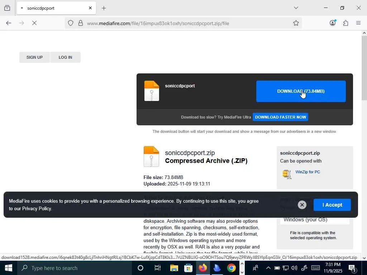Open a new tab with plus button
The height and width of the screenshot is (275, 367).
click(x=104, y=8)
